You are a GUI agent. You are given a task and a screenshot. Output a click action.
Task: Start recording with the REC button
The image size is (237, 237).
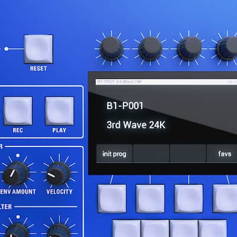[18, 111]
